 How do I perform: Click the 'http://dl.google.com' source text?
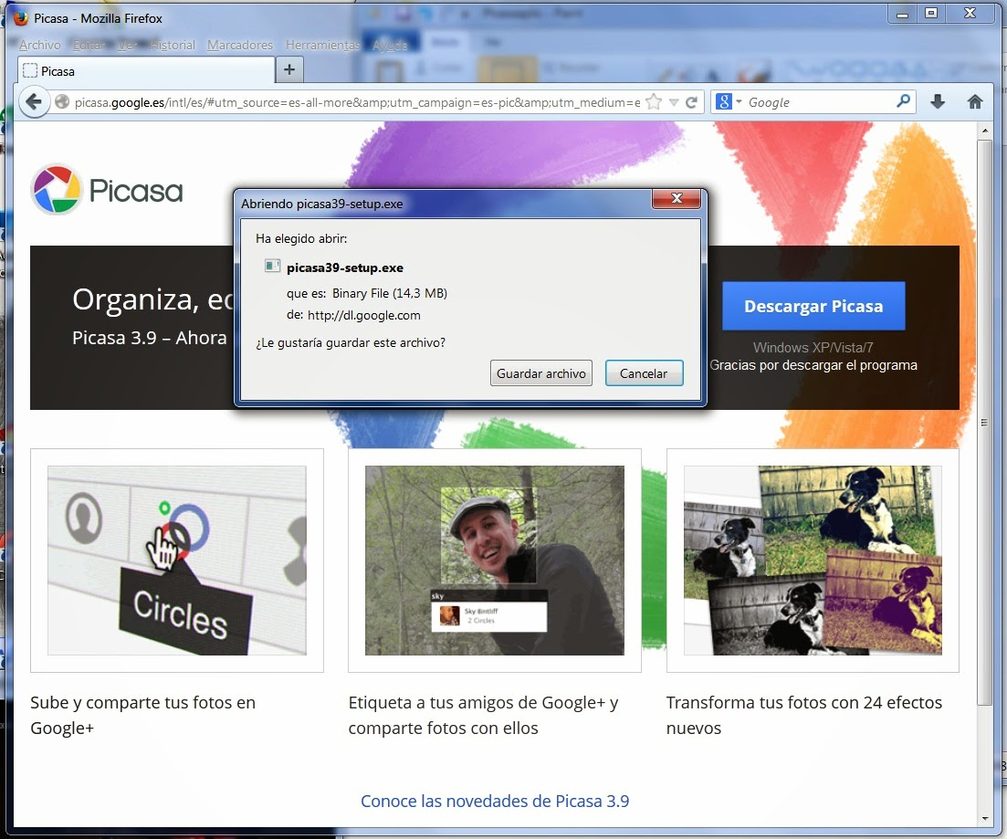click(363, 316)
